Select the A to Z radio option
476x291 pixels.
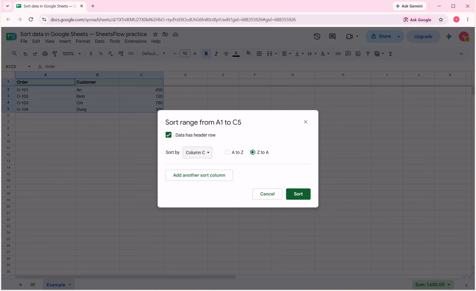pyautogui.click(x=227, y=152)
